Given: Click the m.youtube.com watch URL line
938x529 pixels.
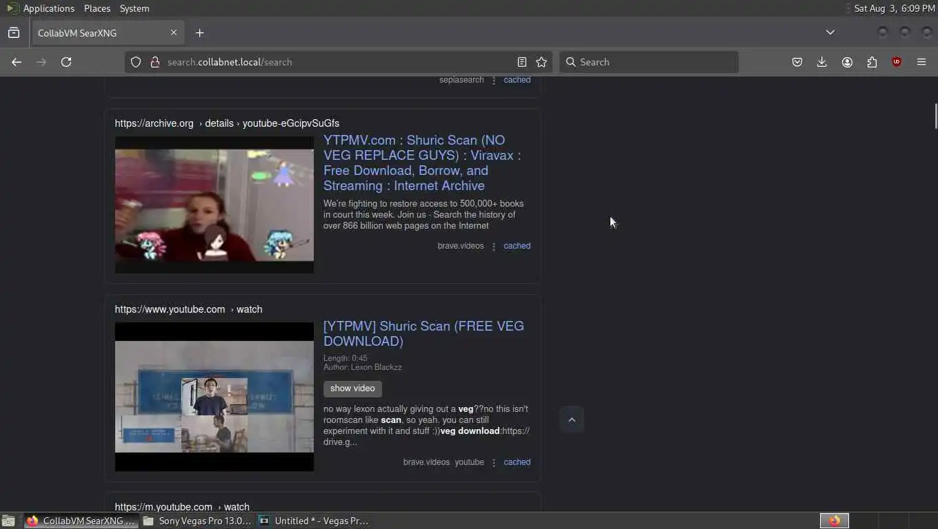Looking at the screenshot, I should (x=182, y=506).
